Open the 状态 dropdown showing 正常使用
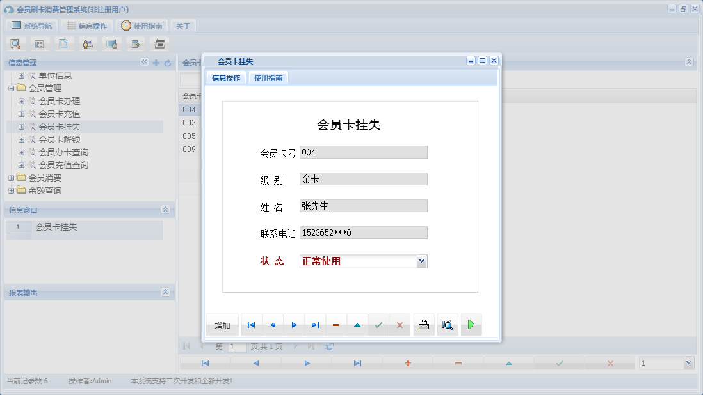The width and height of the screenshot is (703, 395). (x=421, y=261)
